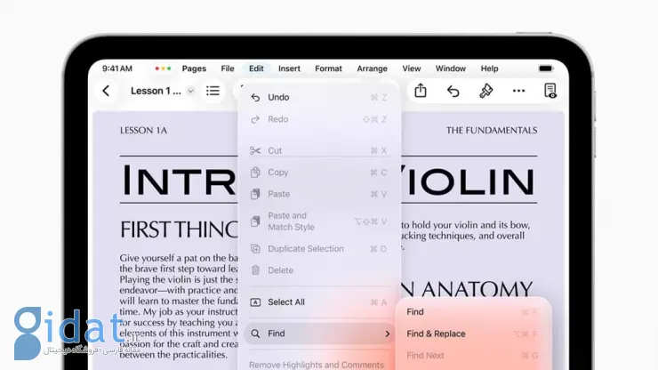
Task: Open the Pages menu
Action: pos(194,68)
